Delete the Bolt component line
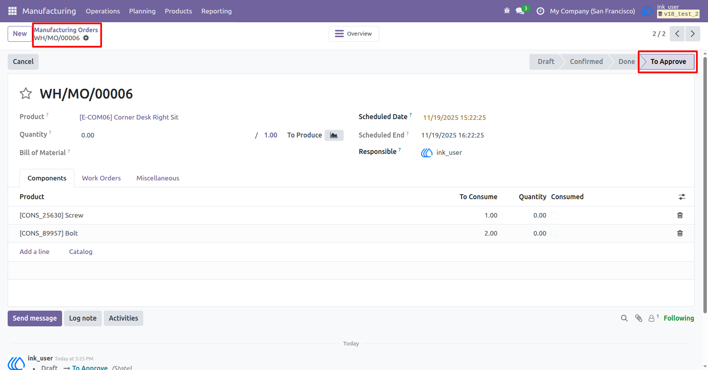 click(680, 233)
